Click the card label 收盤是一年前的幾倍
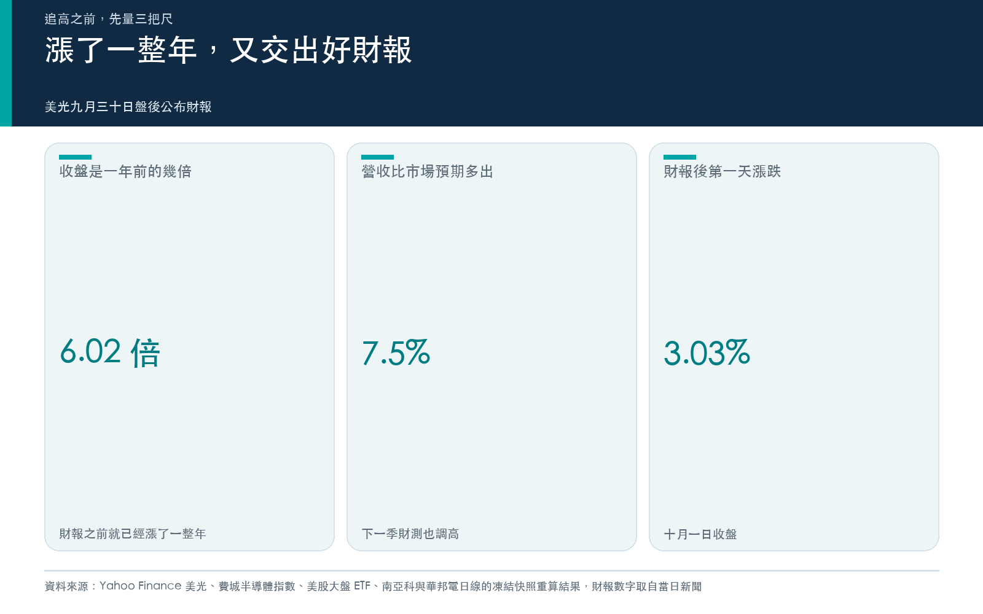This screenshot has height=614, width=983. point(125,171)
